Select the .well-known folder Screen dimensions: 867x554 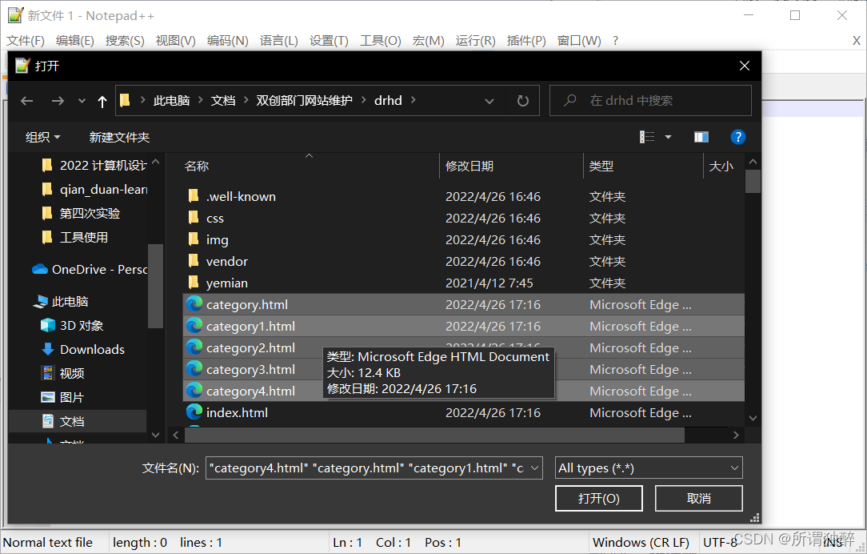pyautogui.click(x=463, y=196)
